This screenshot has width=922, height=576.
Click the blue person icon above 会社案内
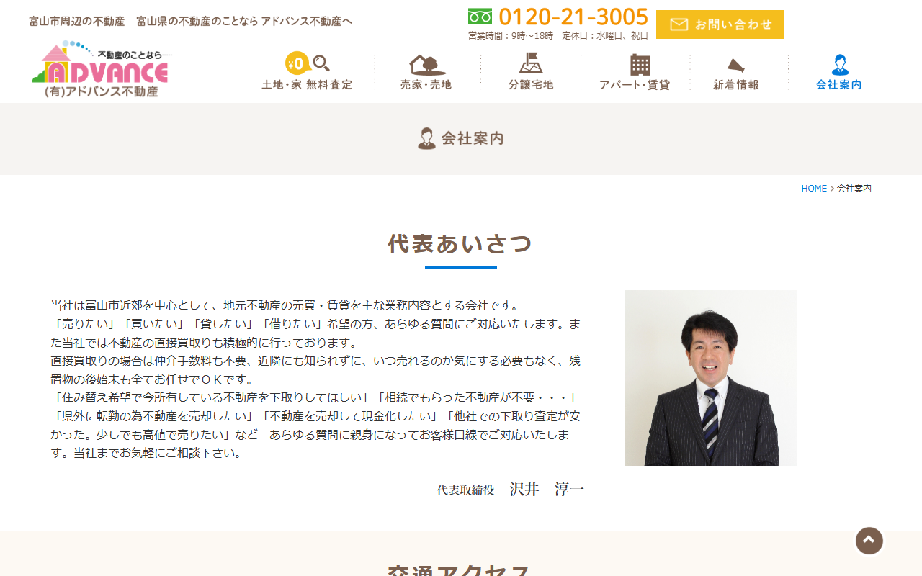point(840,65)
